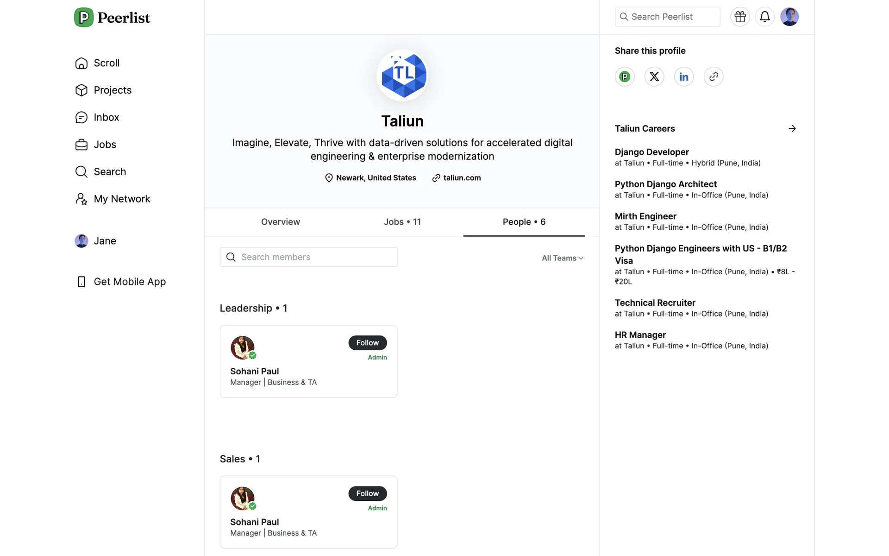This screenshot has height=556, width=889.
Task: Visit the taliun.com website link
Action: [x=461, y=177]
